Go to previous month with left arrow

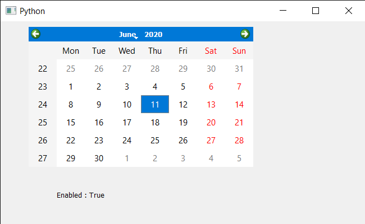[x=35, y=34]
